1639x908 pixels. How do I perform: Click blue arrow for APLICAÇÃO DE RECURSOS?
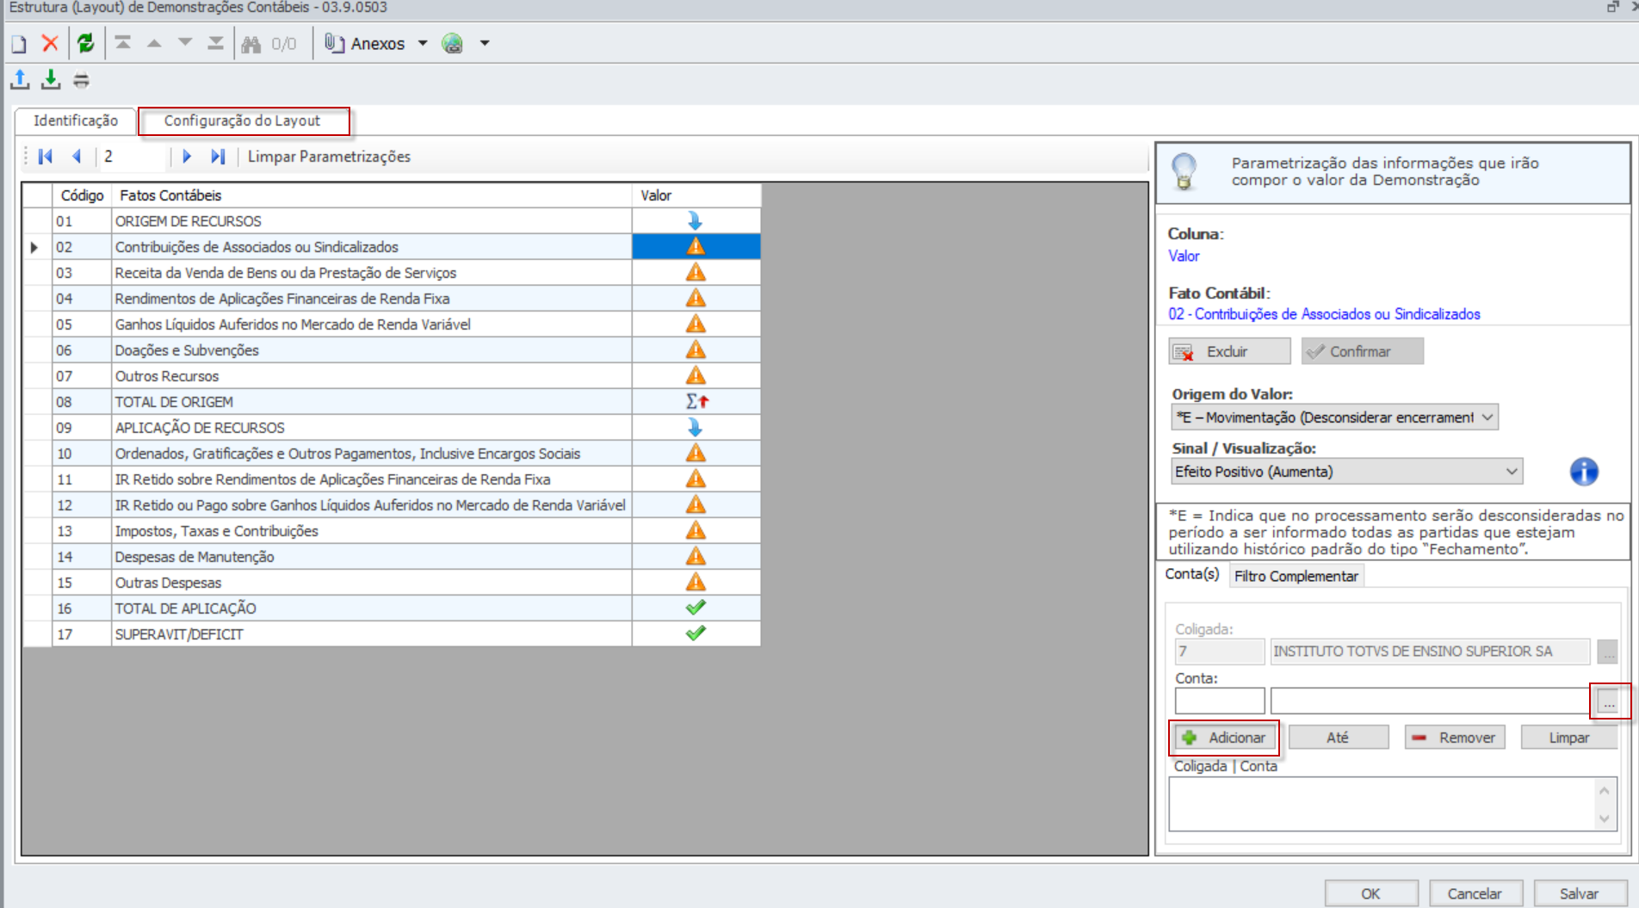tap(696, 428)
